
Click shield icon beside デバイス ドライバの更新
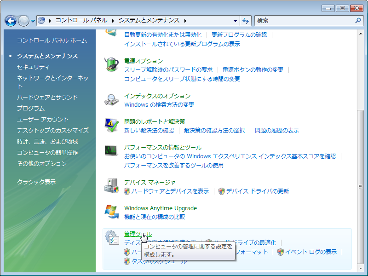pos(222,191)
